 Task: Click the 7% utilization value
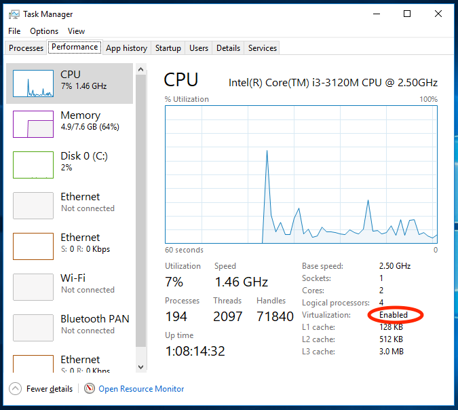coord(174,282)
